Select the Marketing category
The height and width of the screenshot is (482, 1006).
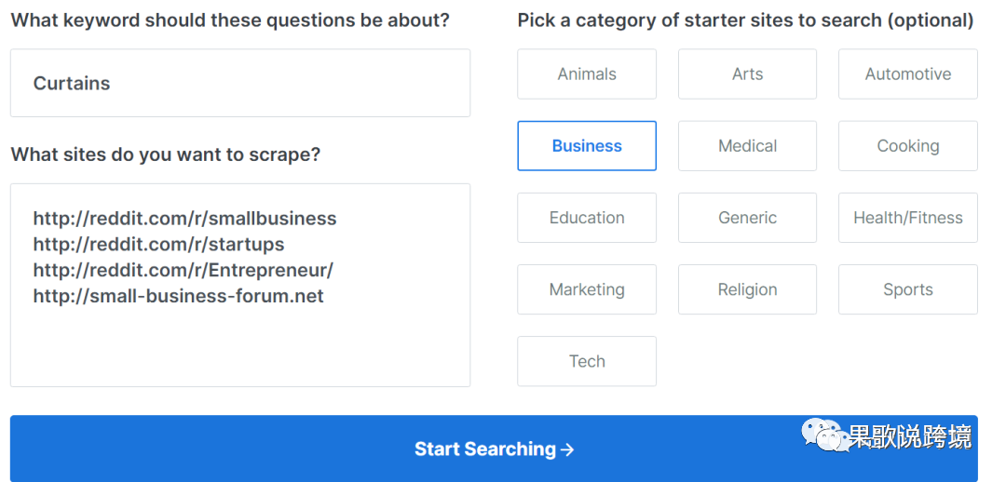[587, 289]
